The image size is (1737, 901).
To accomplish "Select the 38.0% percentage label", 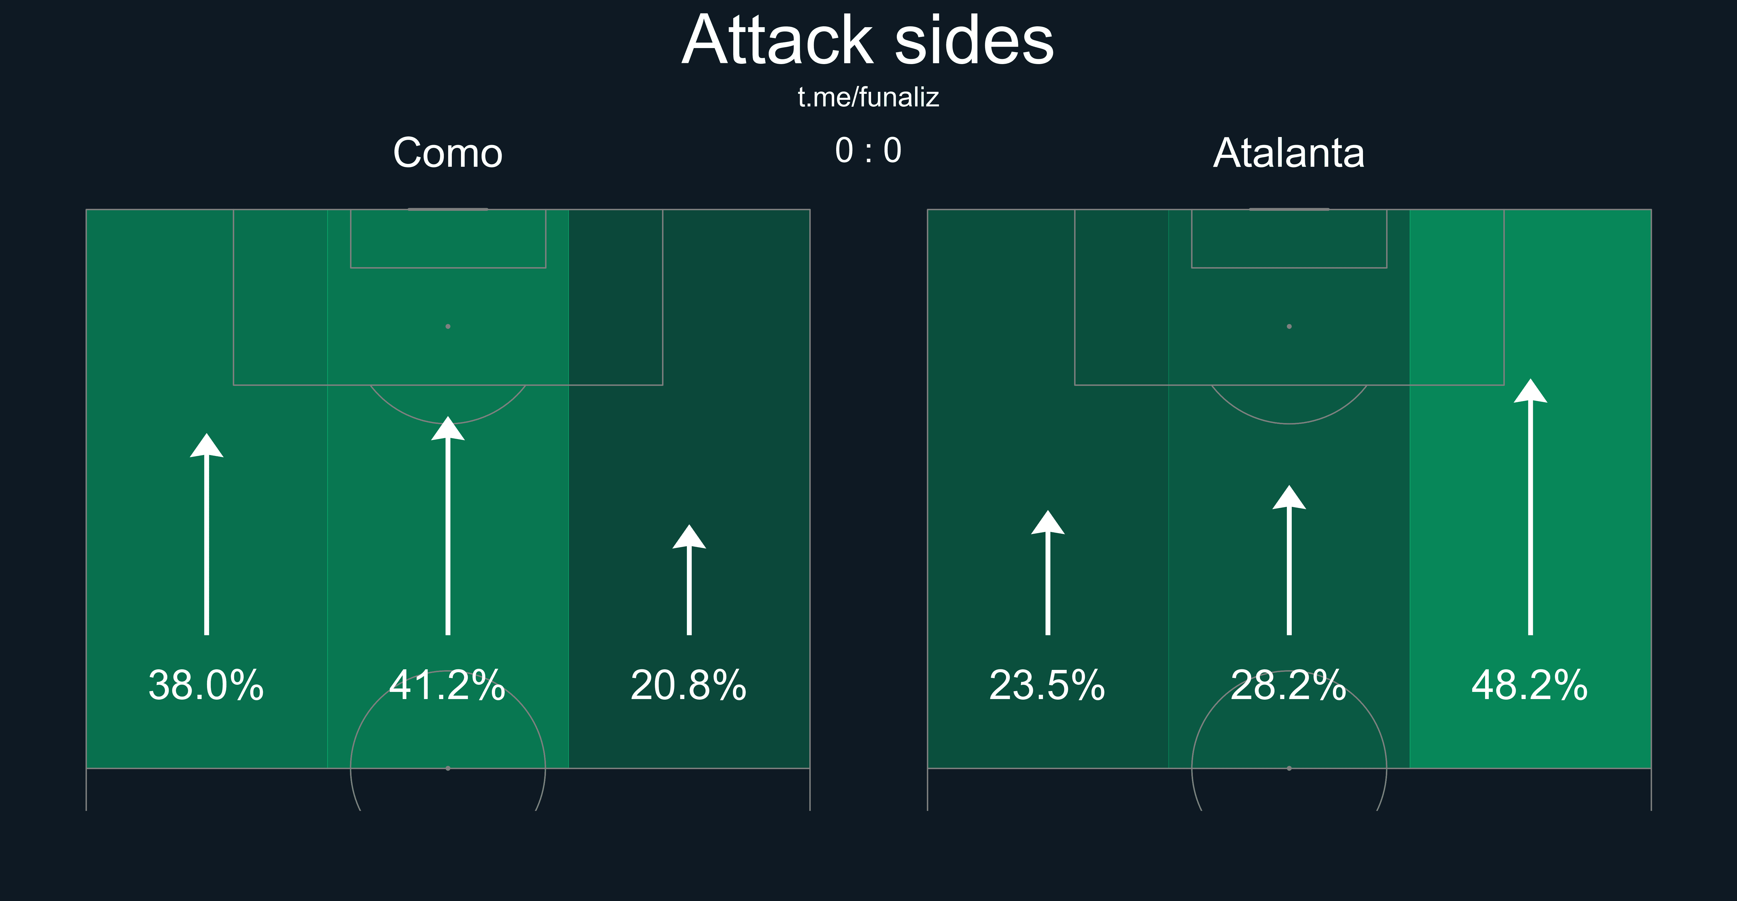I will (206, 685).
